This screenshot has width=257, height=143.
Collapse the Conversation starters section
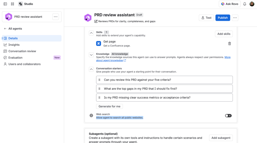[91, 69]
